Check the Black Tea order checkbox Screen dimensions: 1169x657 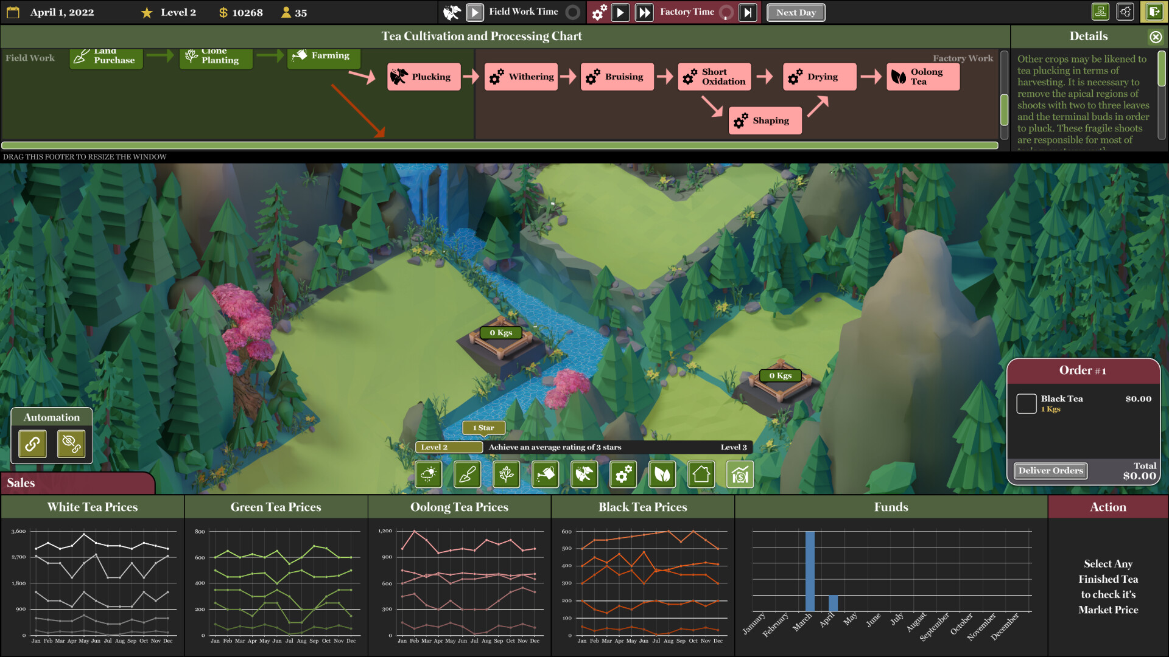pyautogui.click(x=1027, y=403)
